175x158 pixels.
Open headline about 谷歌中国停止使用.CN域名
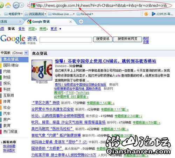click(106, 61)
